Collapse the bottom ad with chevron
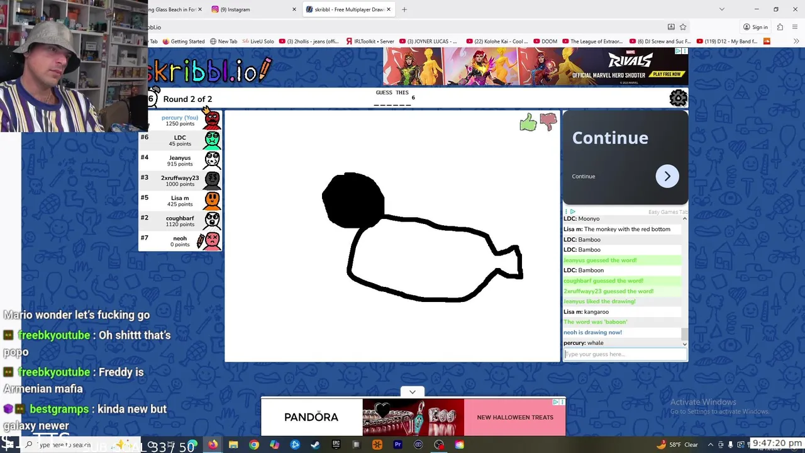 click(x=413, y=392)
